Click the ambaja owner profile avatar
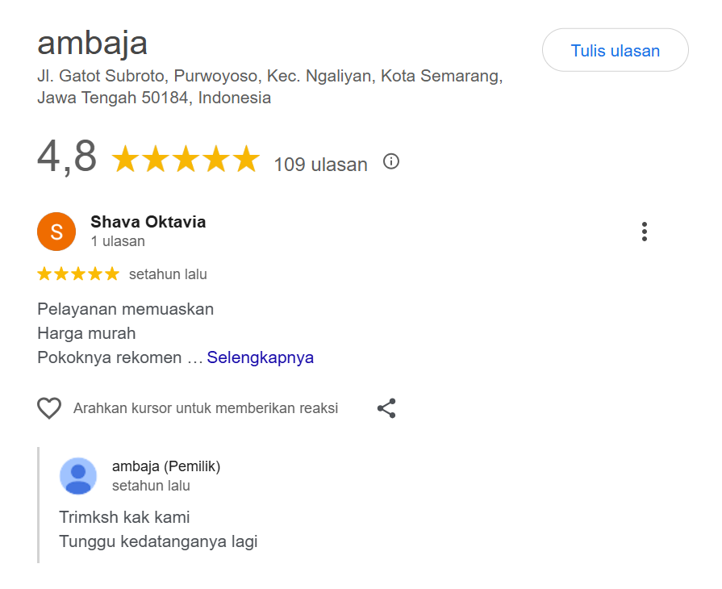 click(78, 476)
